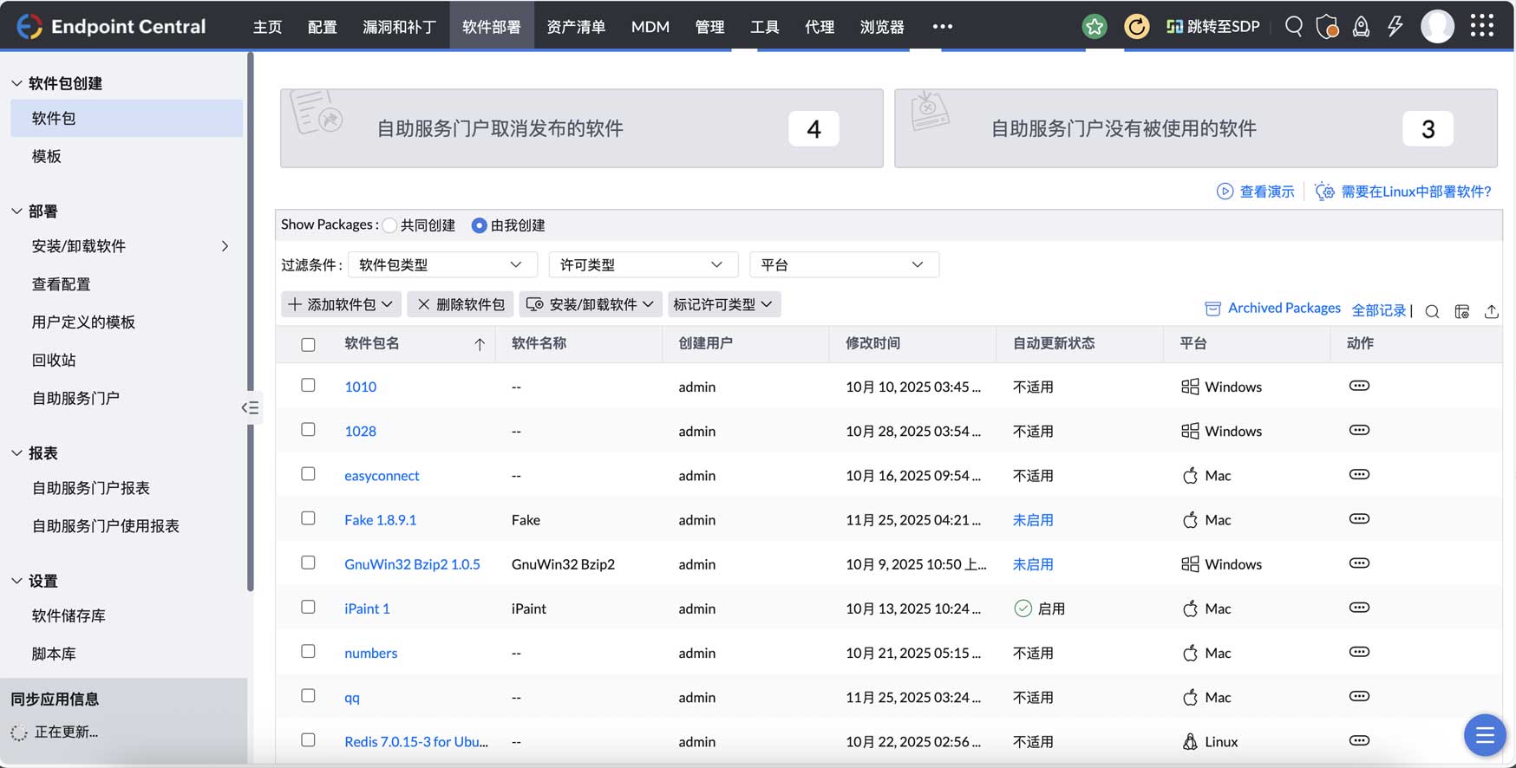Viewport: 1516px width, 768px height.
Task: Check the numbers package checkbox
Action: pyautogui.click(x=308, y=651)
